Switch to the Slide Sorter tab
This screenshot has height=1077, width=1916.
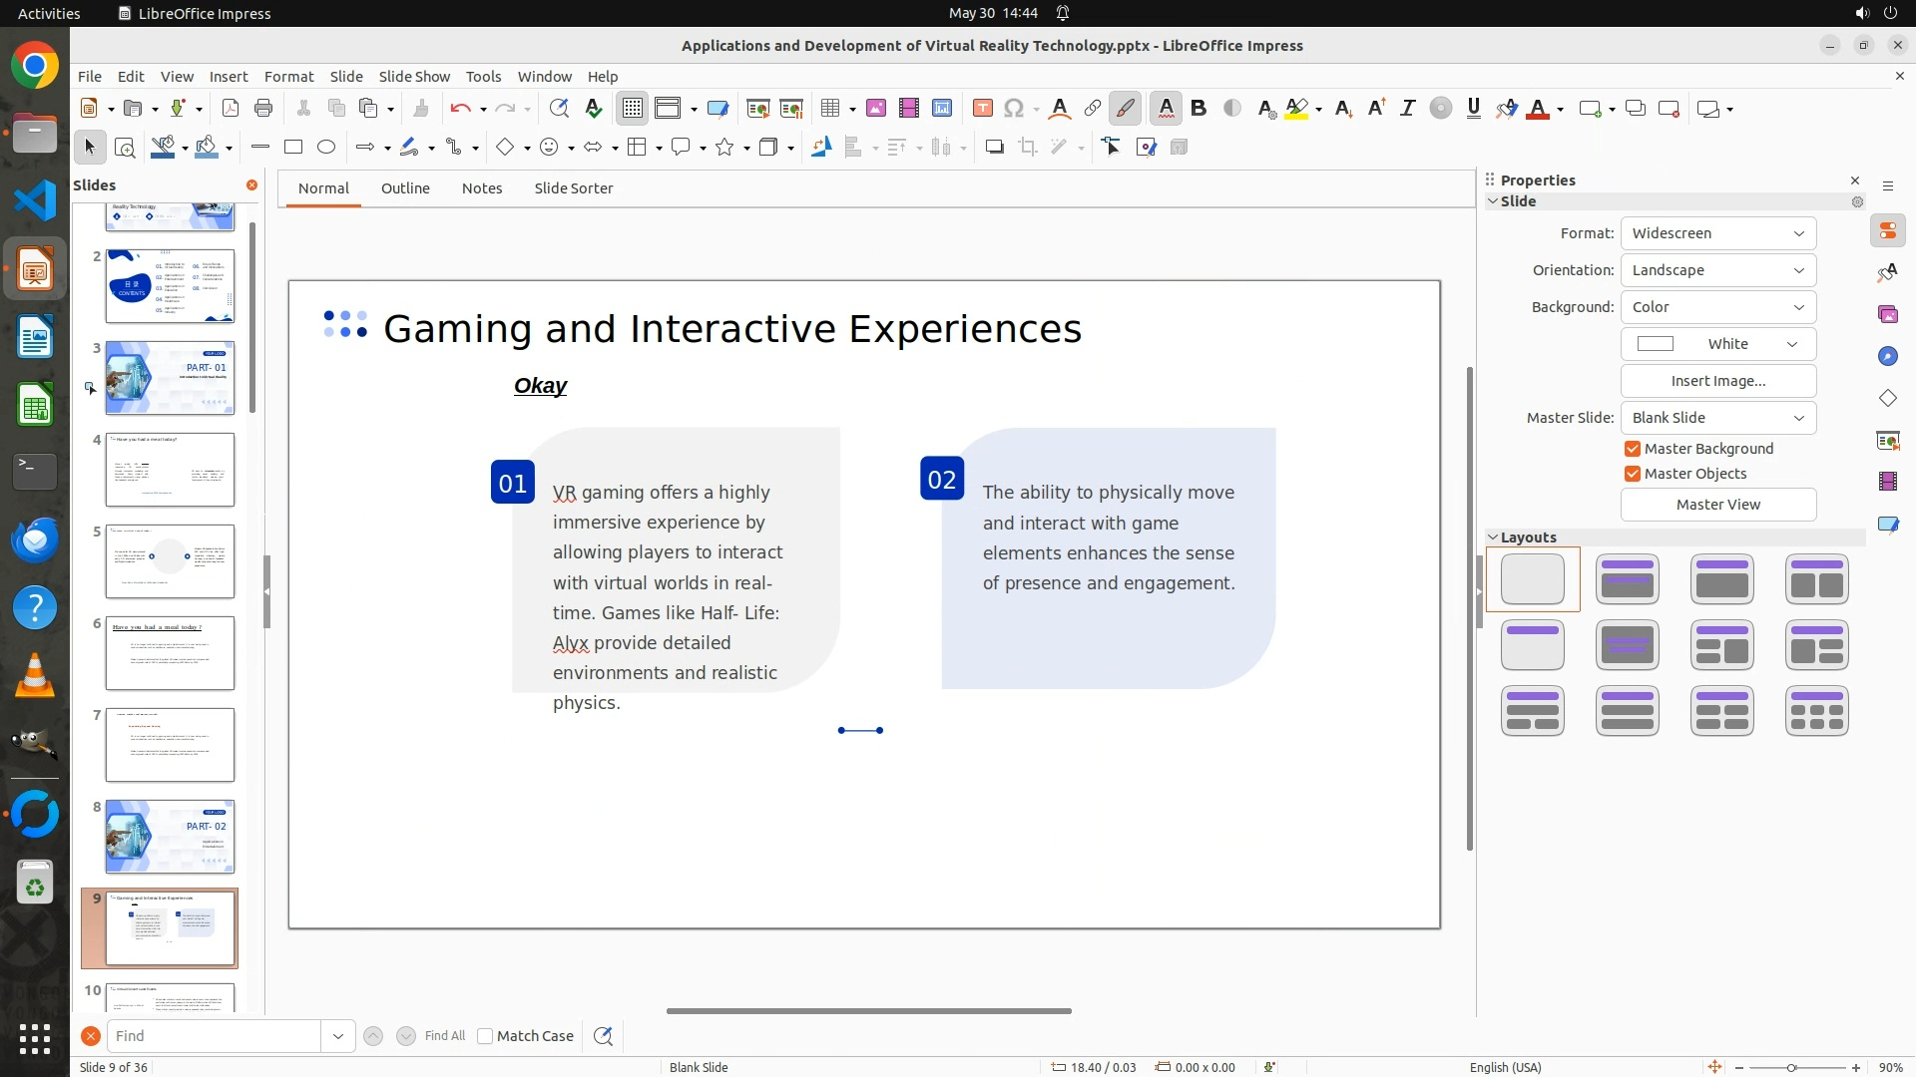coord(573,188)
